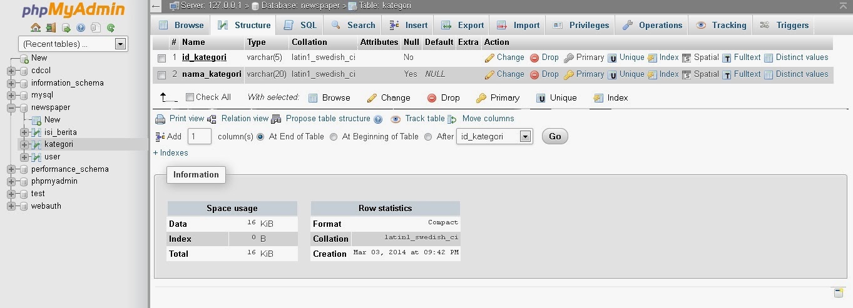Expand the user table node
Screen dimensions: 853x308
click(x=24, y=157)
